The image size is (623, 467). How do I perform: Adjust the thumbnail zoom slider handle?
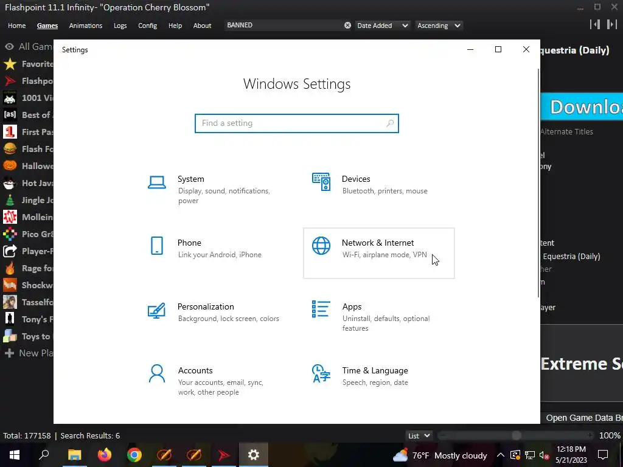click(x=516, y=435)
